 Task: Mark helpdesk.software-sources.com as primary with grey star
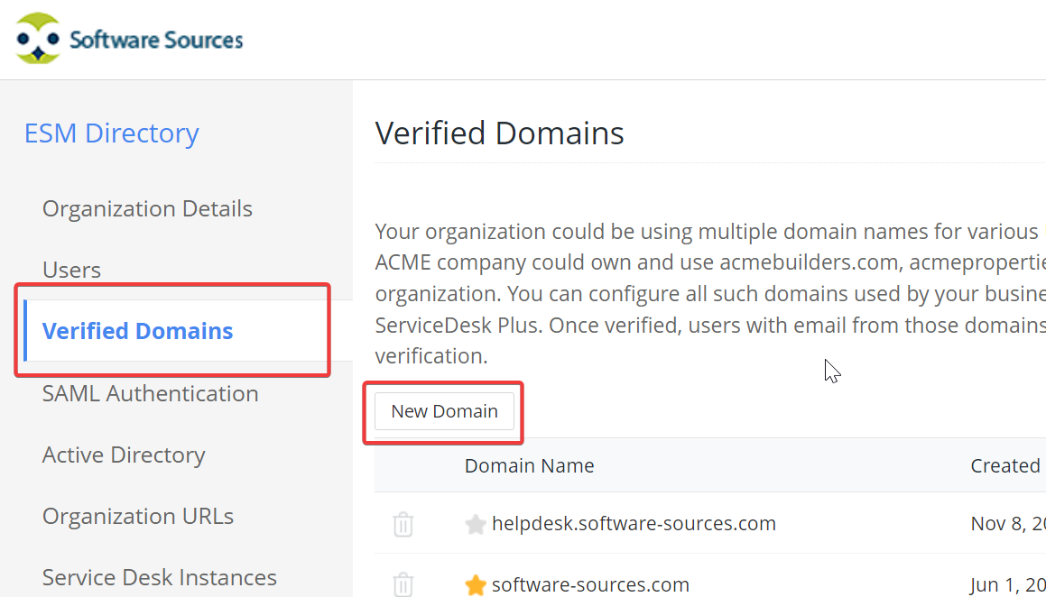476,524
